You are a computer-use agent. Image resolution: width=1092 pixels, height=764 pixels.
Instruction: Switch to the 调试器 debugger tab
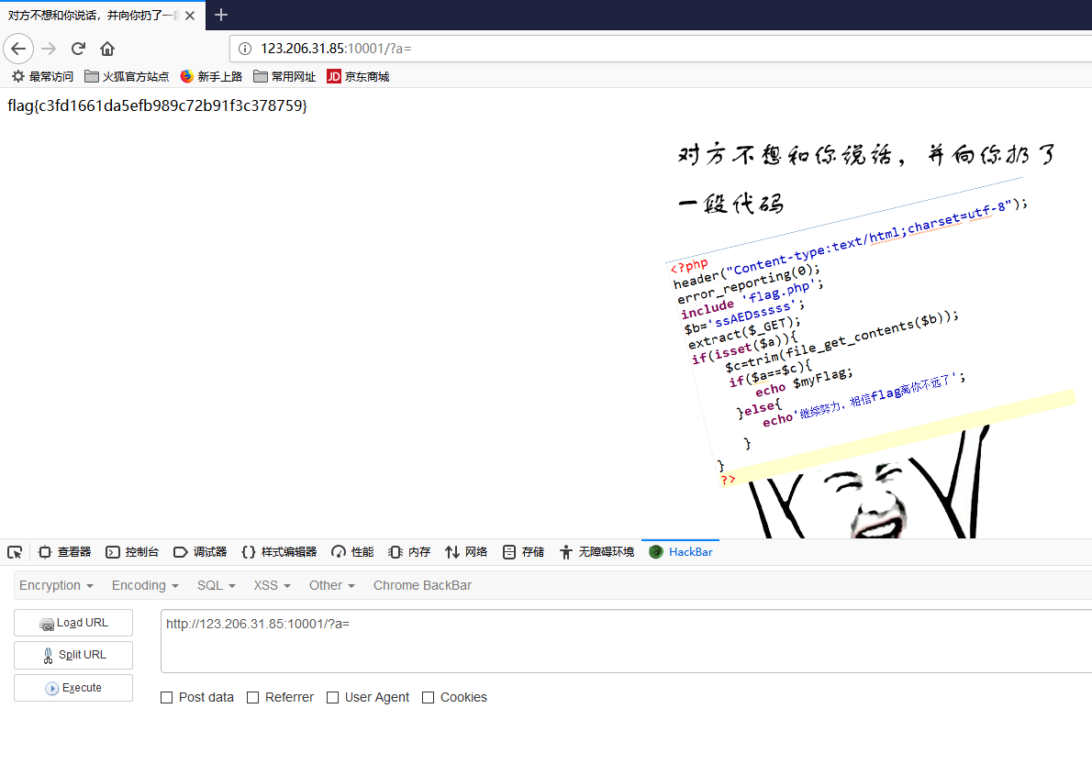(200, 552)
